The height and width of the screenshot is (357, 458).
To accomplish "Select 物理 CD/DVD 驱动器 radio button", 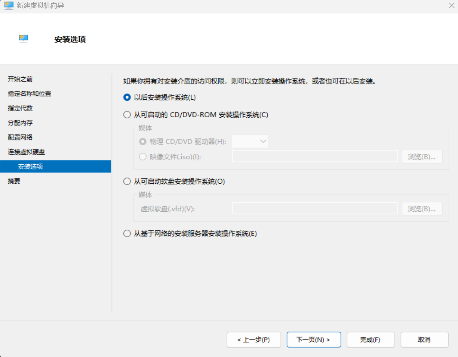I will click(x=142, y=142).
